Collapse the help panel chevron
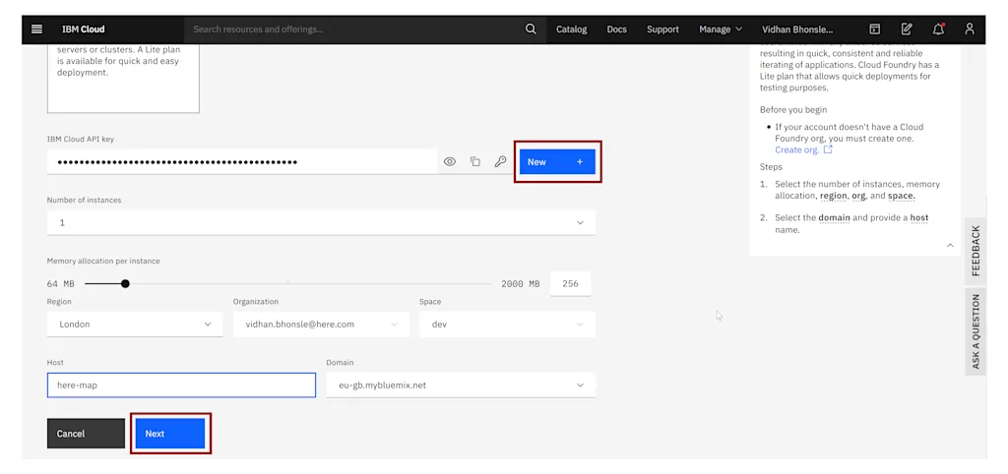Screen dimensions: 1008x474 [950, 245]
